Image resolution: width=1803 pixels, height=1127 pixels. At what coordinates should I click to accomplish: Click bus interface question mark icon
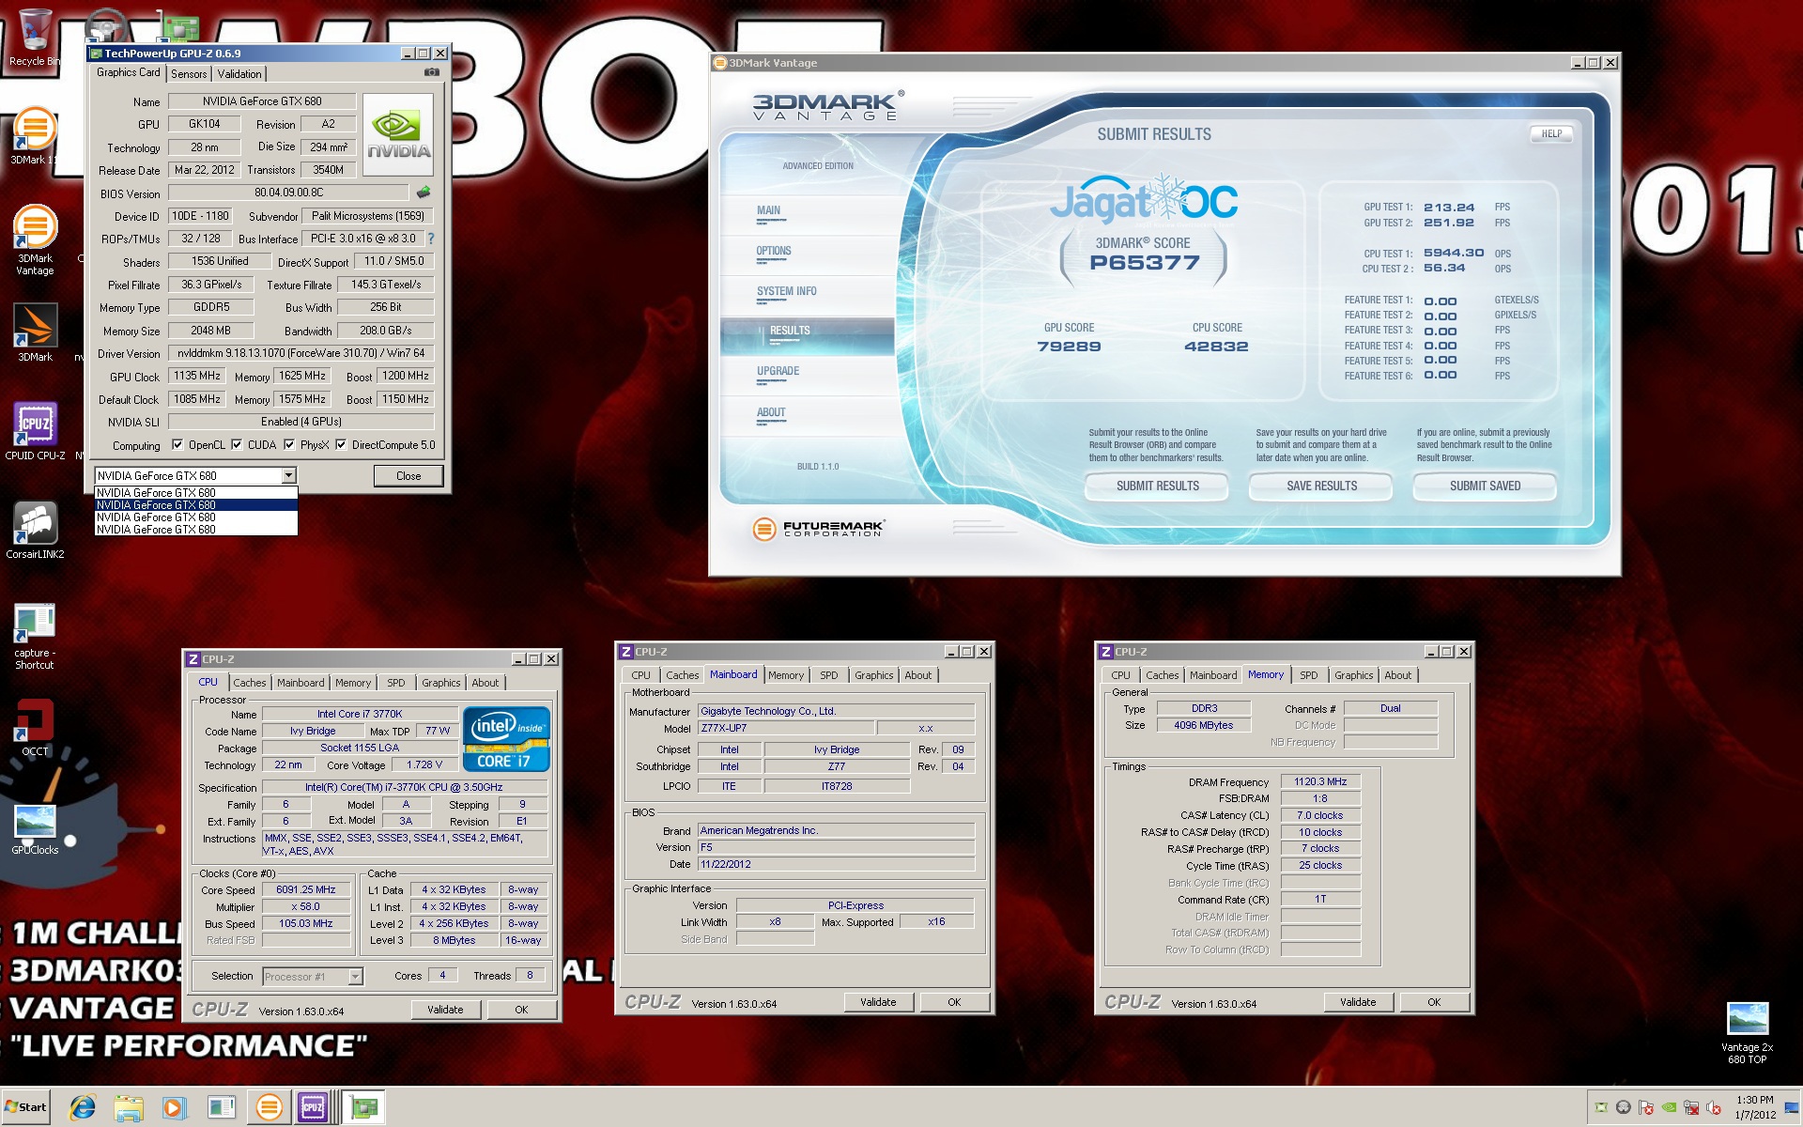coord(431,239)
